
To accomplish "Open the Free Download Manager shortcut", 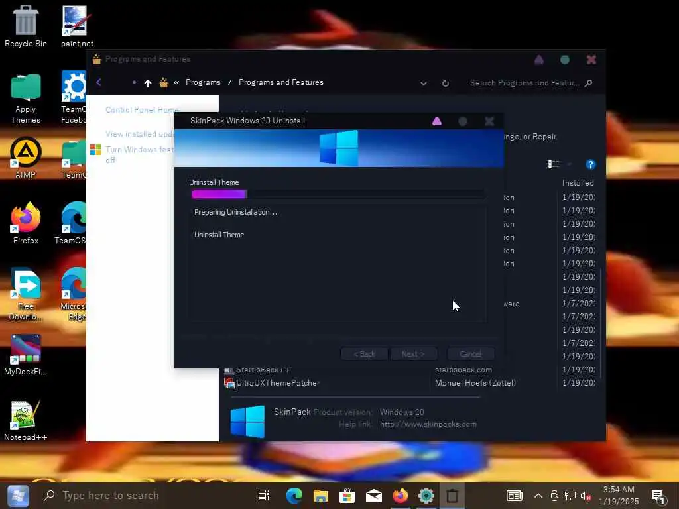I will coord(26,294).
